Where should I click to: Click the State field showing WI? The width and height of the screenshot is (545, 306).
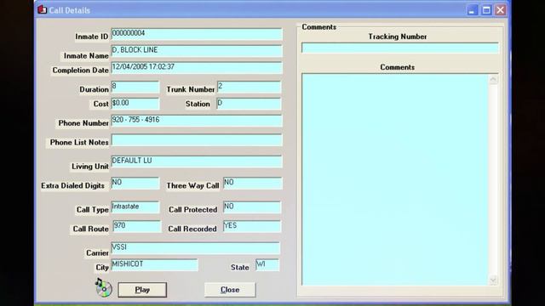(267, 264)
